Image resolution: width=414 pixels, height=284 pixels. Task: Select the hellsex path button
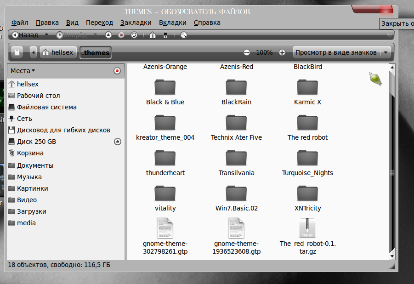58,52
